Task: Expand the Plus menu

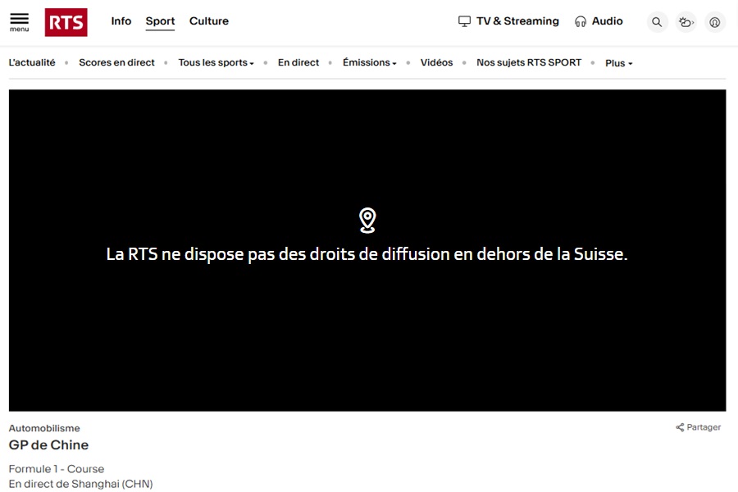Action: click(x=617, y=62)
